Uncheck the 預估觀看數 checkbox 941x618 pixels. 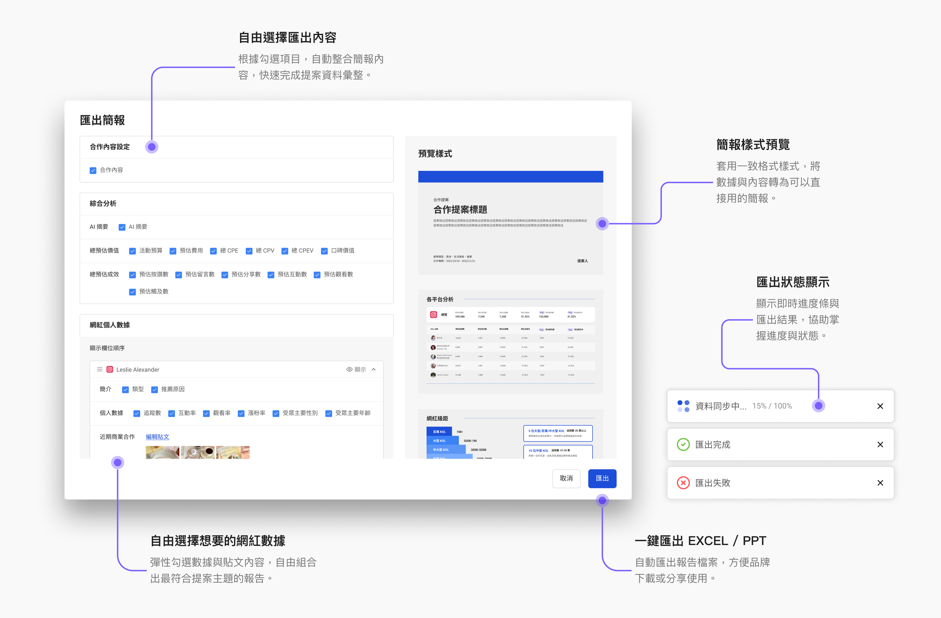pyautogui.click(x=317, y=275)
